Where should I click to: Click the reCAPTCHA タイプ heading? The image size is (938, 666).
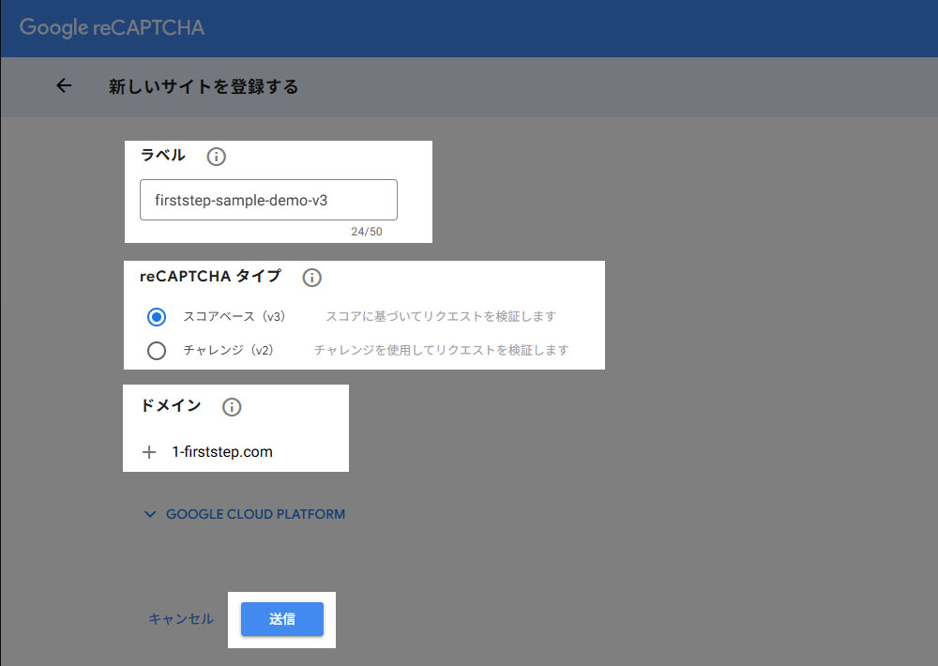[210, 277]
